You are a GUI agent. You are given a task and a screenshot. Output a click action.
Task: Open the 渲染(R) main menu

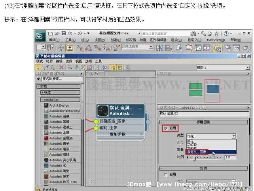tap(176, 40)
